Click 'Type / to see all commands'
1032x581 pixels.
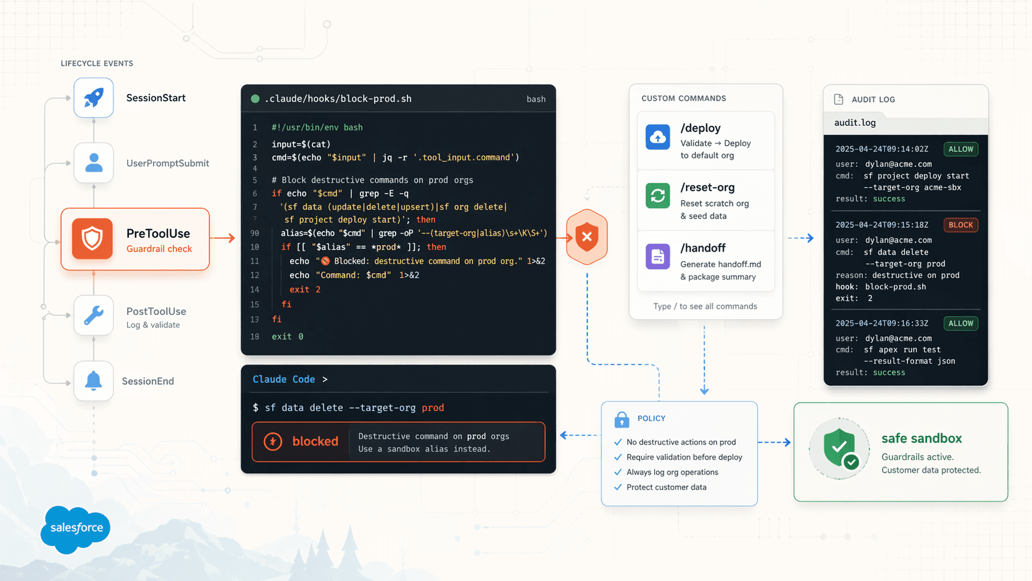pyautogui.click(x=705, y=306)
